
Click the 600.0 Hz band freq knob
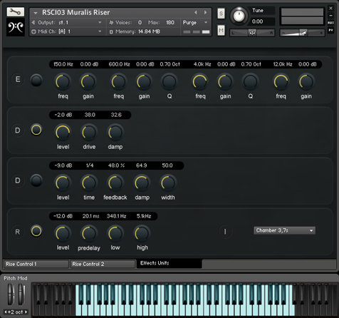pyautogui.click(x=118, y=82)
